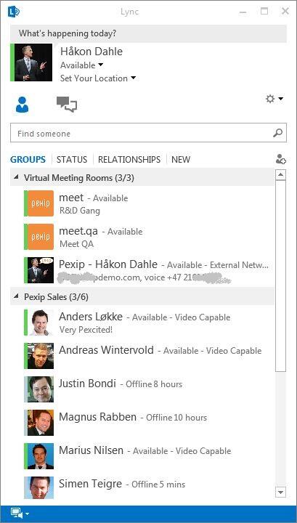This screenshot has height=523, width=297.
Task: Select the Magnus Rabben contact name
Action: tap(97, 417)
